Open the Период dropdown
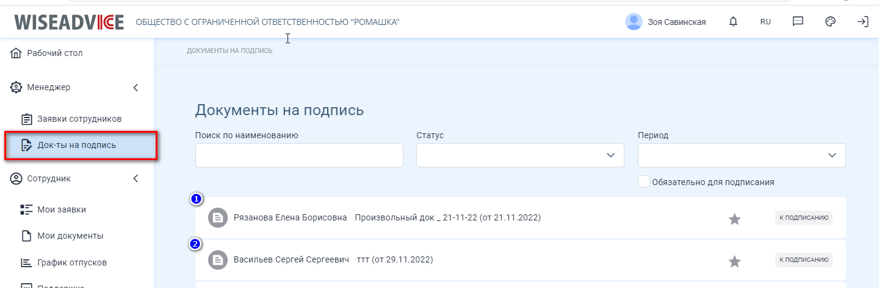This screenshot has height=288, width=879. pyautogui.click(x=742, y=155)
